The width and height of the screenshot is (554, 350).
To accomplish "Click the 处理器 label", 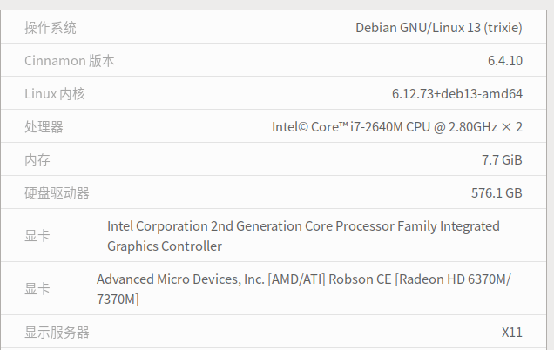I will pos(44,127).
